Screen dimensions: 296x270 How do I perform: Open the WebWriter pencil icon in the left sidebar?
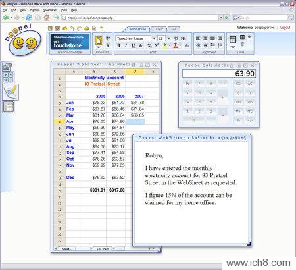pyautogui.click(x=11, y=92)
